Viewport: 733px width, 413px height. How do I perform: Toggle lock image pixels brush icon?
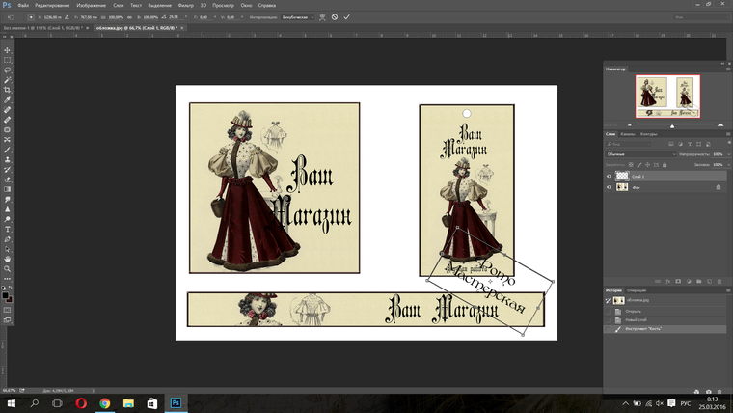point(639,165)
